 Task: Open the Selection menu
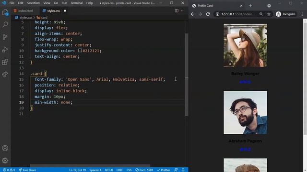[x=33, y=3]
